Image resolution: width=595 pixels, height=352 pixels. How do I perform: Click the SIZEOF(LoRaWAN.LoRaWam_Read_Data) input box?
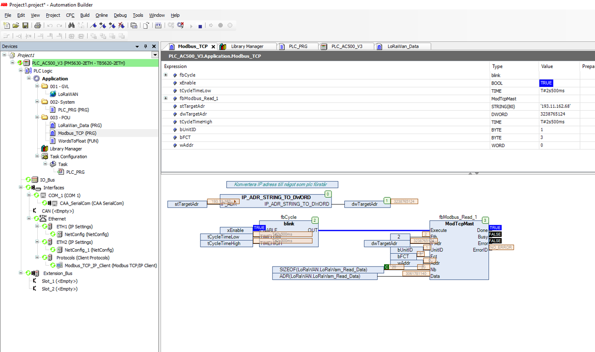coord(328,270)
